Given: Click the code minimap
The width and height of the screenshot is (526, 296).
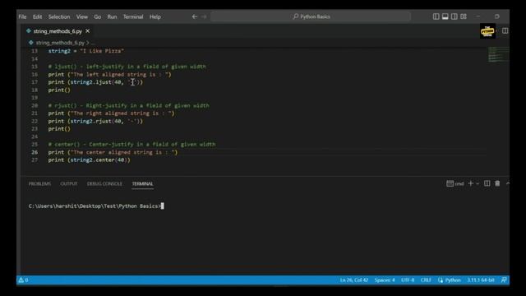Looking at the screenshot, I should click(x=498, y=55).
